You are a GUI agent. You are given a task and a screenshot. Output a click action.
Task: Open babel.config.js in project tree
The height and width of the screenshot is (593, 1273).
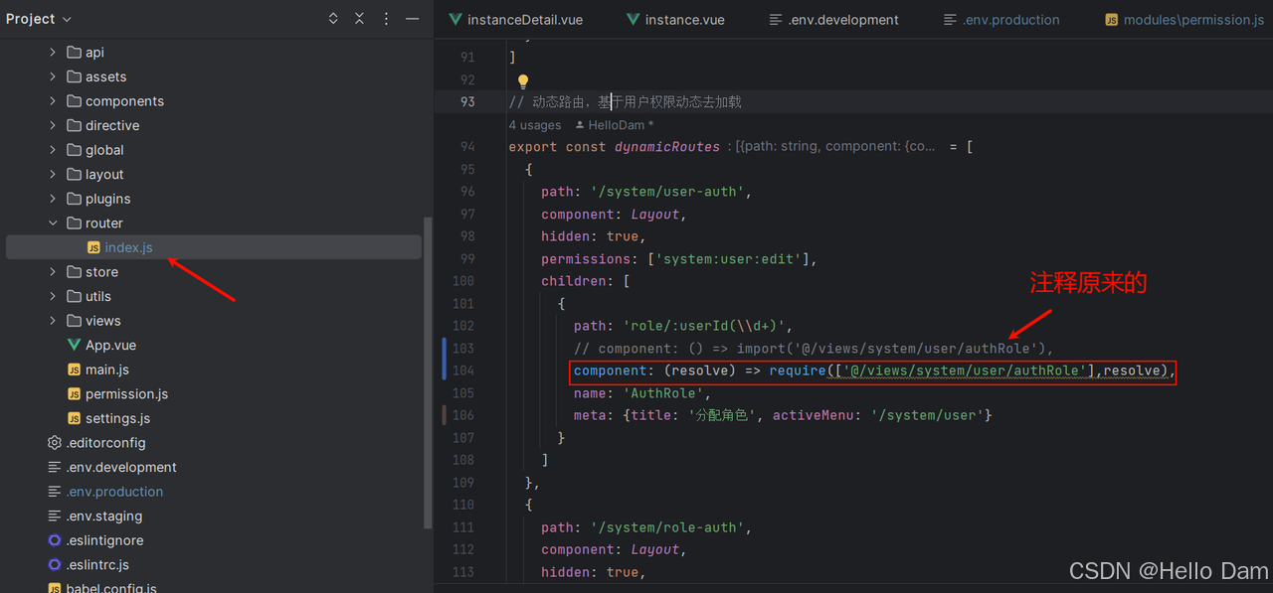tap(111, 587)
